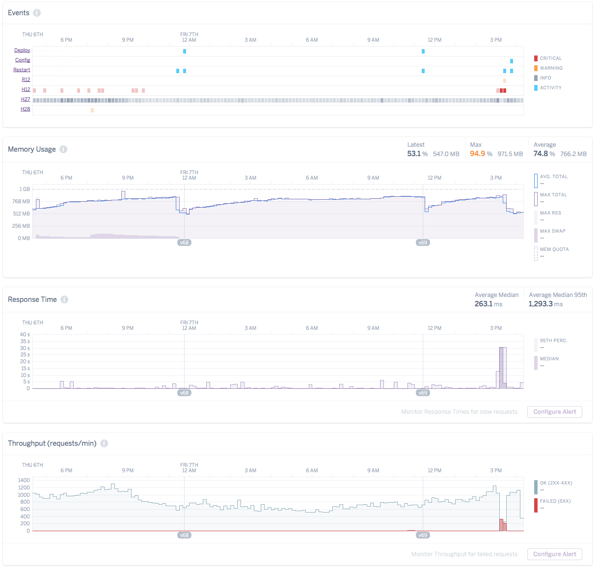Screen dimensions: 597x568
Task: Toggle the AVG. TOTAL memory series
Action: (553, 177)
